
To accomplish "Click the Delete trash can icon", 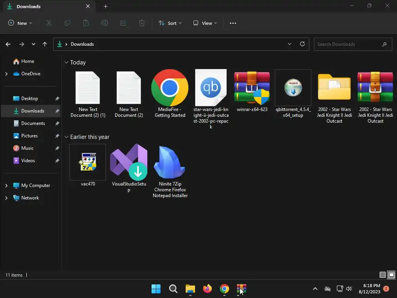I will tap(142, 23).
